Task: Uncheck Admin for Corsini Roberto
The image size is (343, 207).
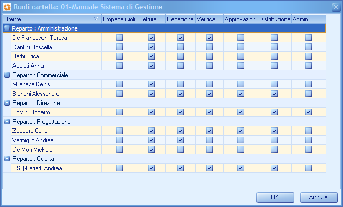Action: 308,112
